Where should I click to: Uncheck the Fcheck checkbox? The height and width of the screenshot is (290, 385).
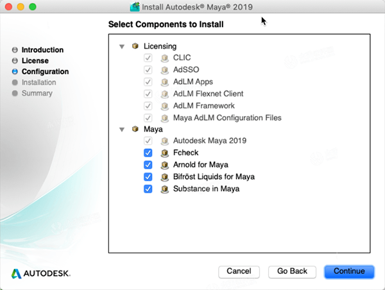click(148, 153)
